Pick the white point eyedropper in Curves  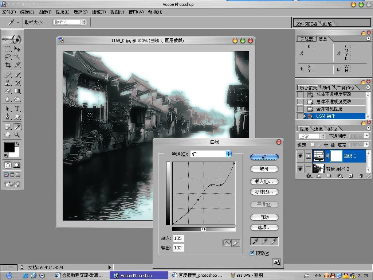274,241
